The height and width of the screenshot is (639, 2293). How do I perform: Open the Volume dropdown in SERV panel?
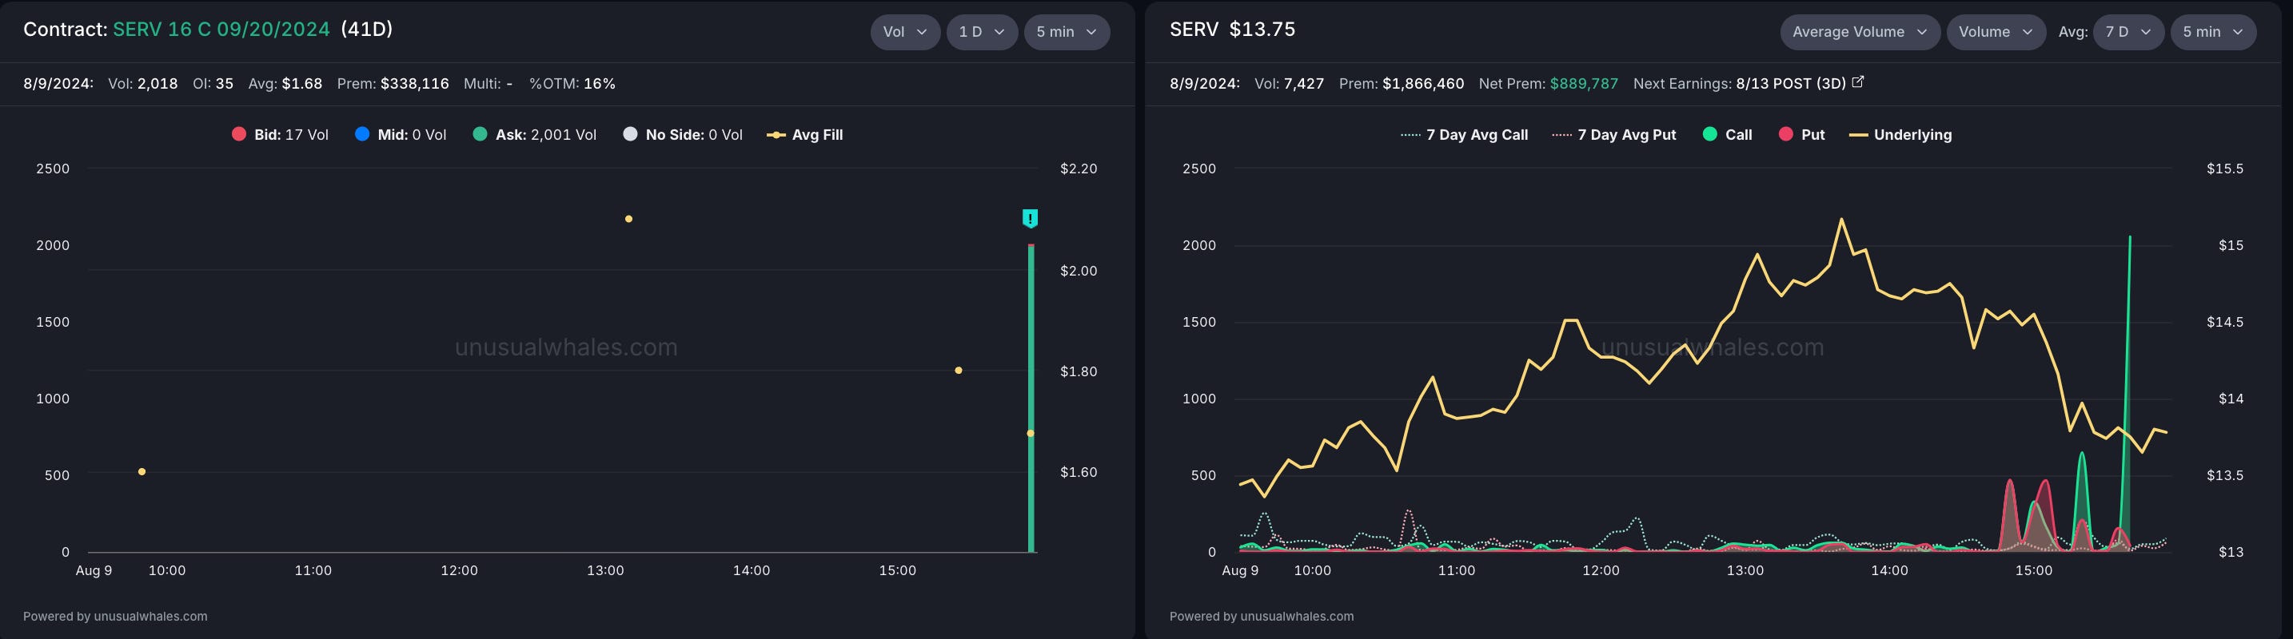pos(1996,32)
